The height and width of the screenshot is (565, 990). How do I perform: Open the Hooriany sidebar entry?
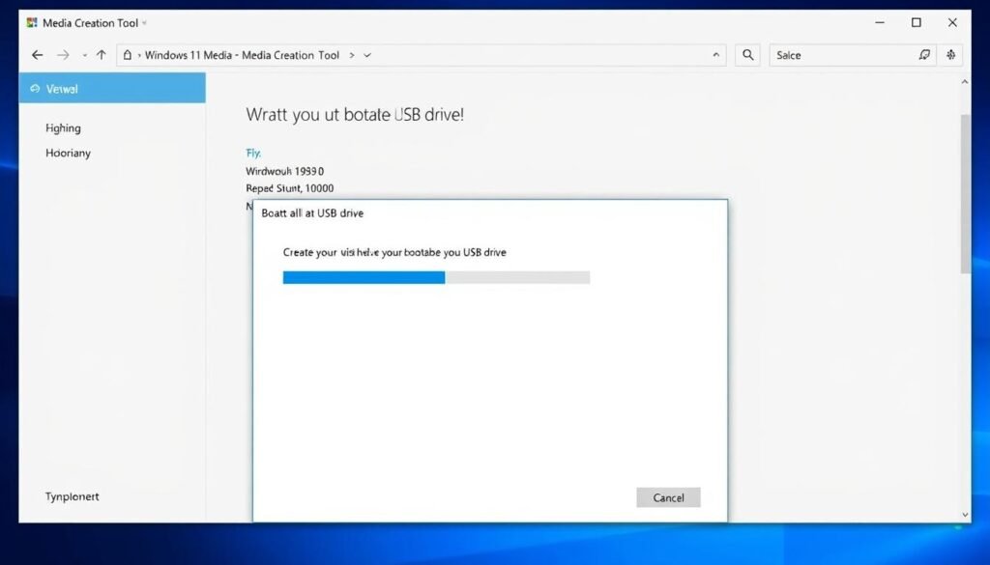[69, 154]
